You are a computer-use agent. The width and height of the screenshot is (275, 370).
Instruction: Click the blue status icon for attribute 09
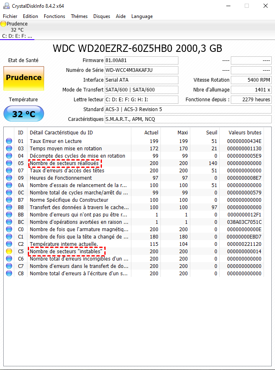click(x=9, y=178)
